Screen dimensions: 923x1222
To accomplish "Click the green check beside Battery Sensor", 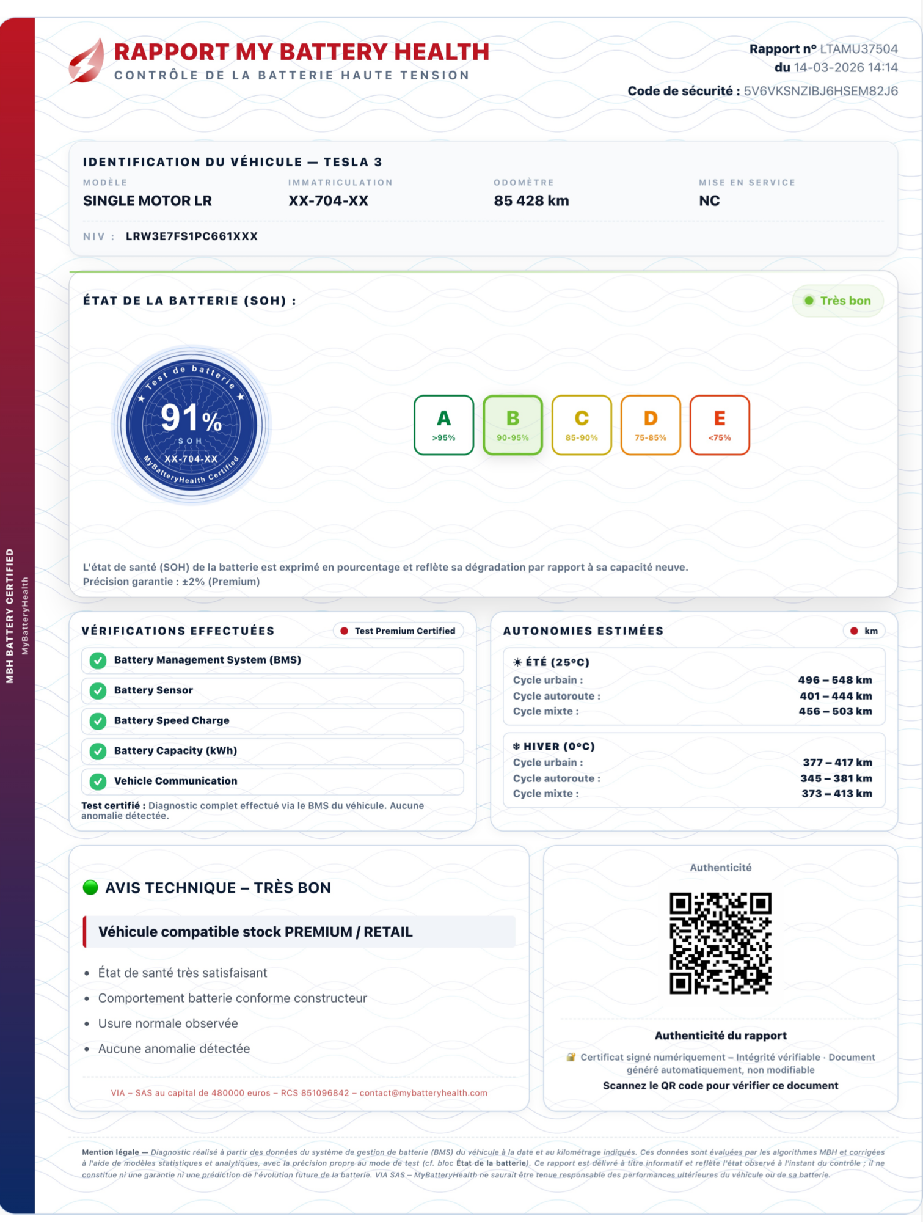I will coord(98,690).
